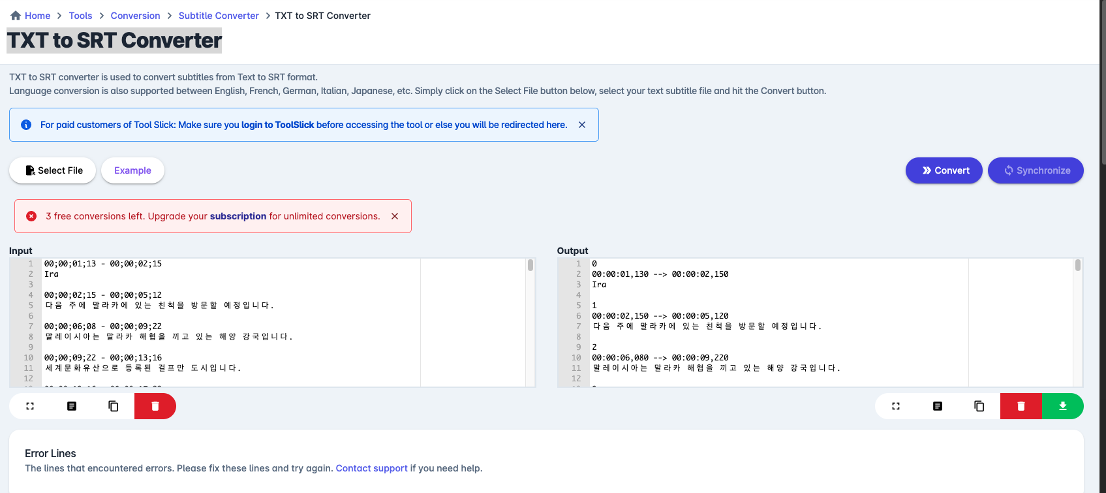
Task: Click the Synchronize button
Action: coord(1036,170)
